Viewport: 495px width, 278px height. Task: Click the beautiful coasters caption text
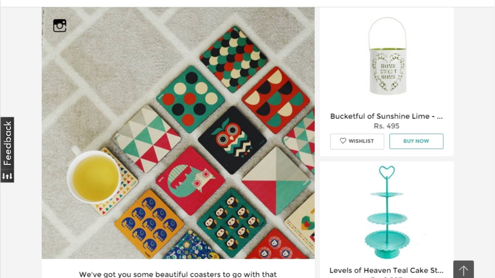(x=178, y=275)
